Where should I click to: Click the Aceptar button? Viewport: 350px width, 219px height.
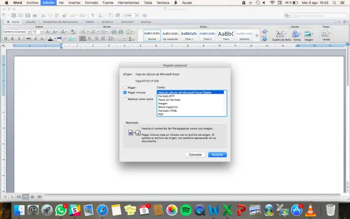pyautogui.click(x=218, y=154)
